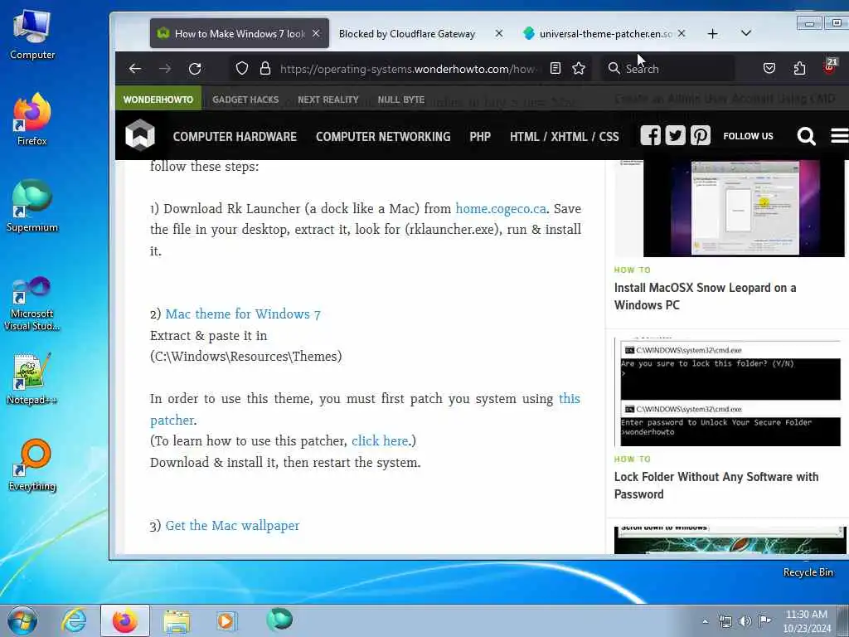
Task: Select the Microsoft Visual Studio shortcut
Action: pos(32,304)
